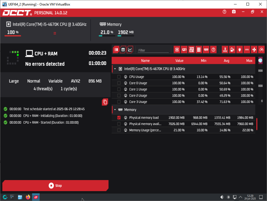Click the OCCT app taskbar icon
This screenshot has width=267, height=201.
(36, 197)
